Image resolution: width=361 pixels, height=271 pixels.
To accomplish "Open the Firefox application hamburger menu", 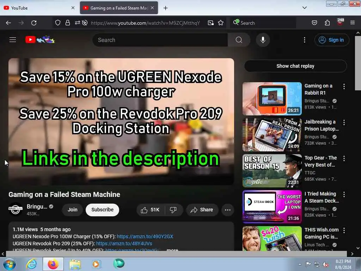I will coord(353,23).
